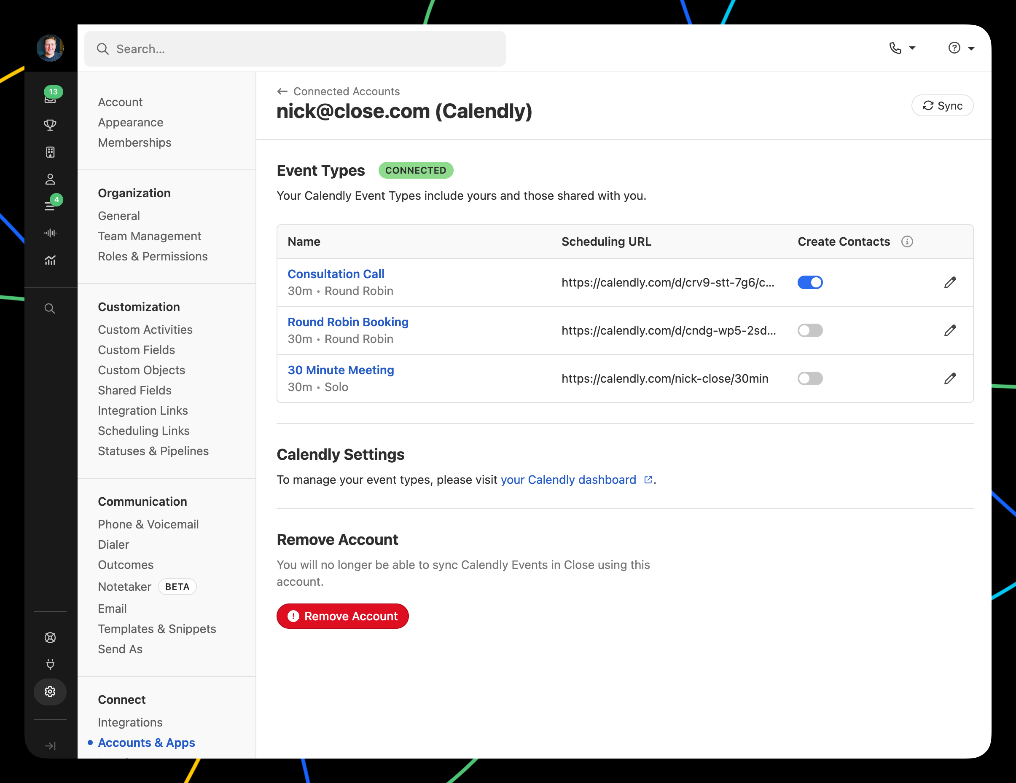Open Notetaker BETA settings

[x=147, y=587]
